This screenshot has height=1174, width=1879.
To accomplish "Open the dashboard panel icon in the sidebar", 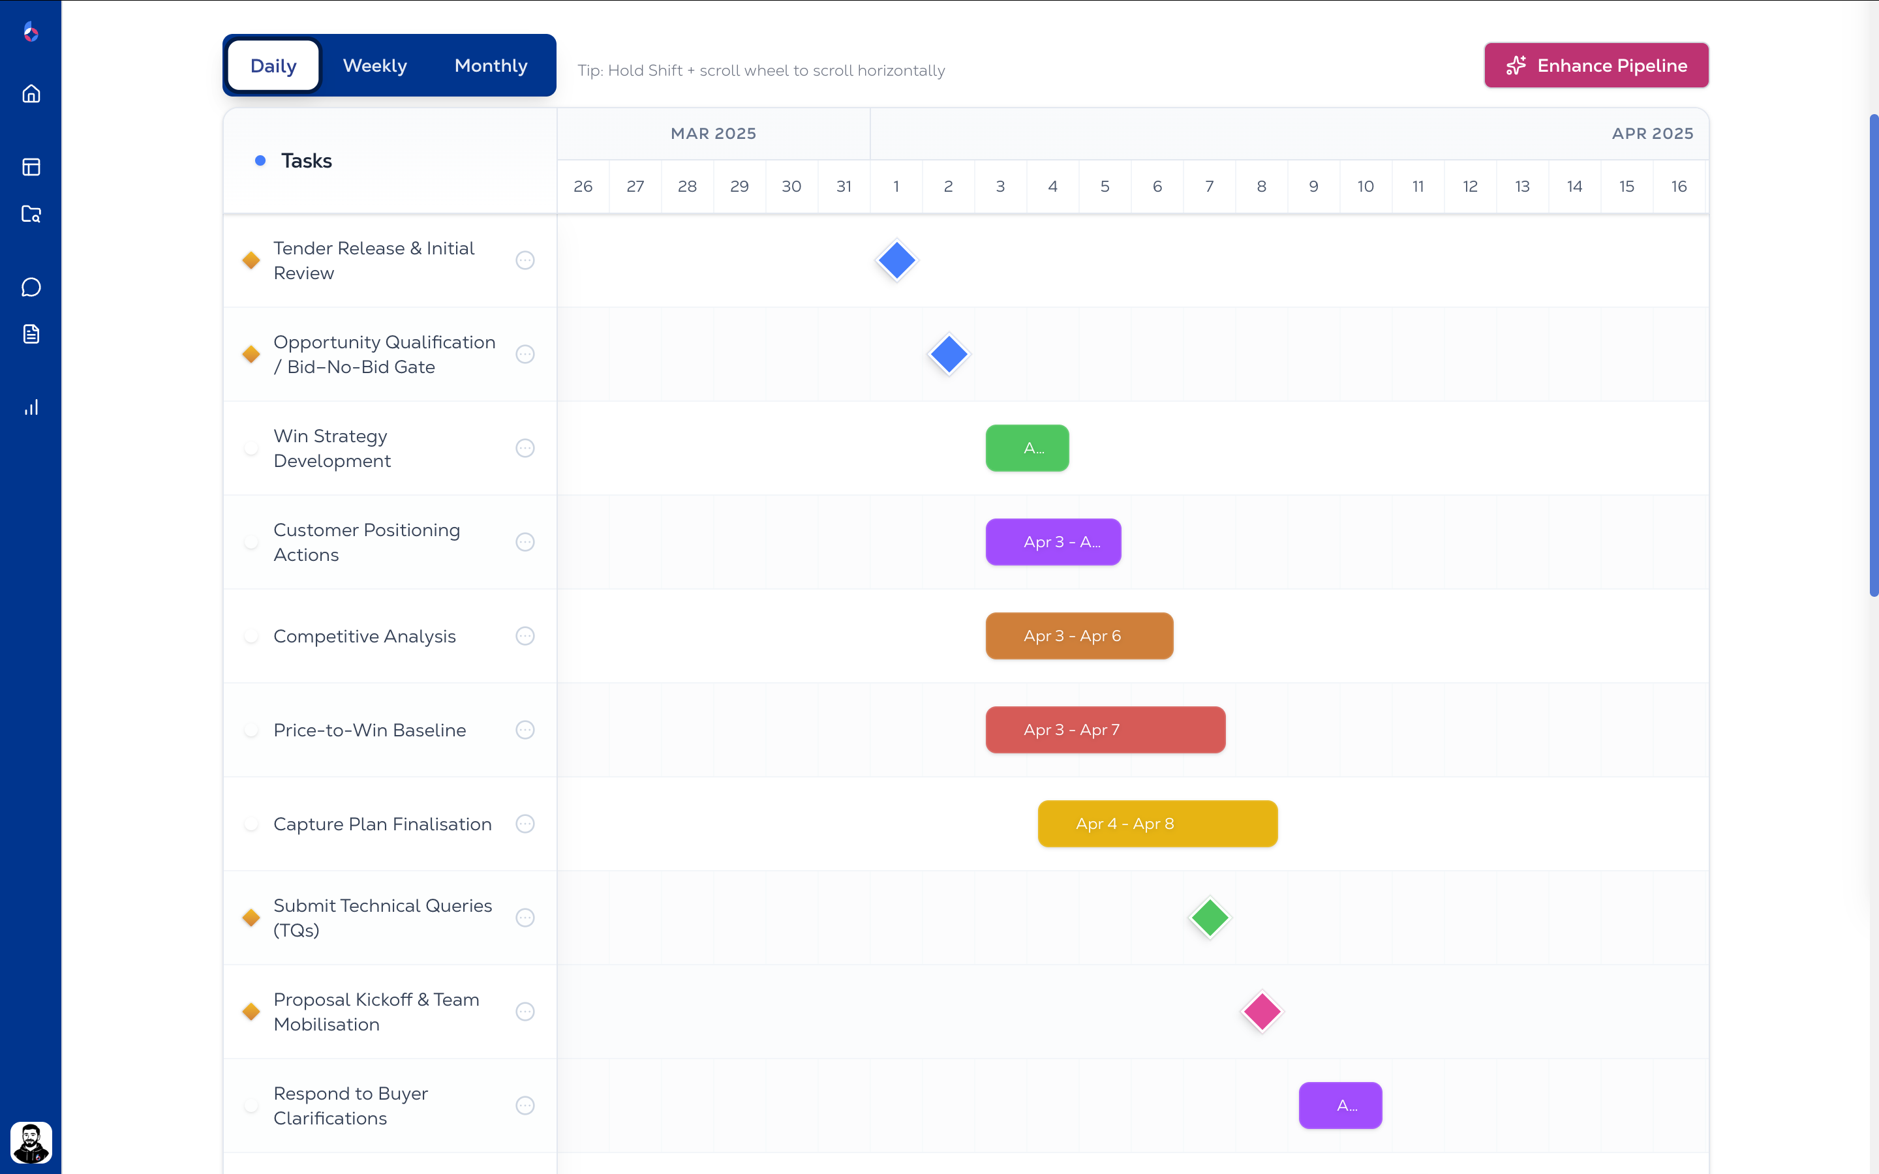I will coord(31,166).
